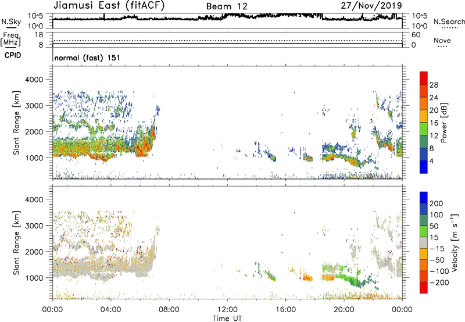Viewport: 465px width, 322px height.
Task: Click the '00:00' tick at the axis start
Action: point(52,309)
